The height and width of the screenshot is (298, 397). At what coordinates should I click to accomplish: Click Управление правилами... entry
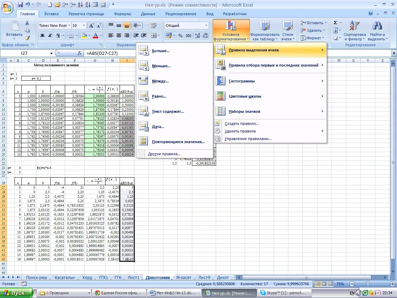click(270, 139)
